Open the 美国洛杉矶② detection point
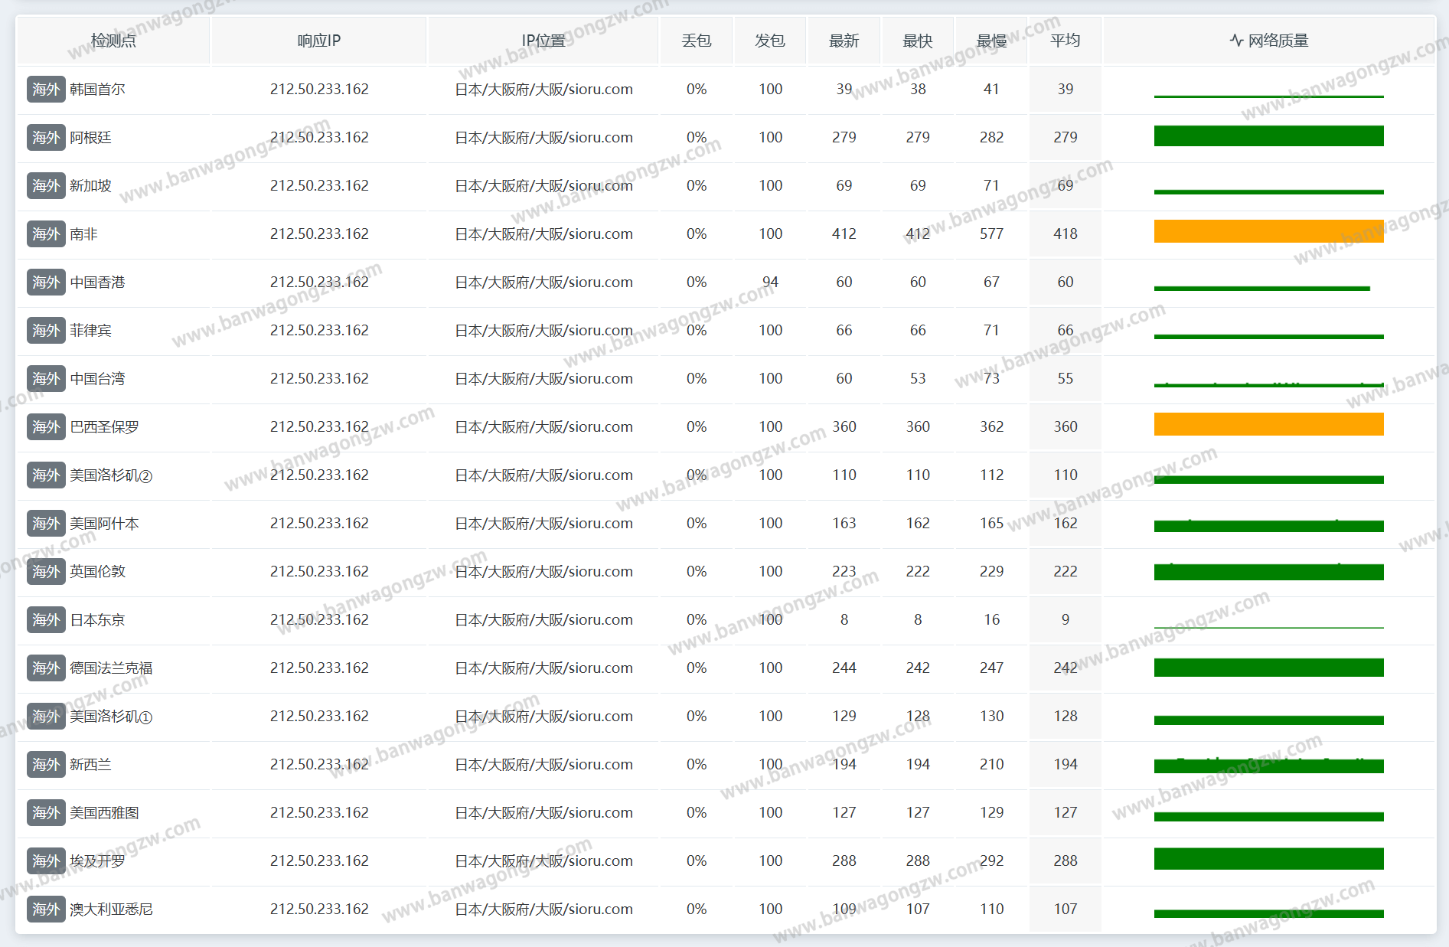Screen dimensions: 1449x947 111,475
